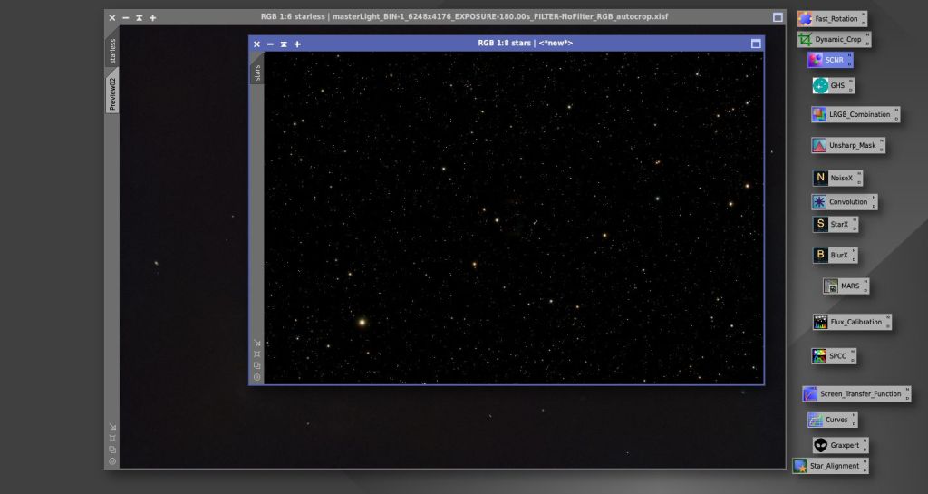Select the stars view tab
Image resolution: width=928 pixels, height=494 pixels.
256,73
